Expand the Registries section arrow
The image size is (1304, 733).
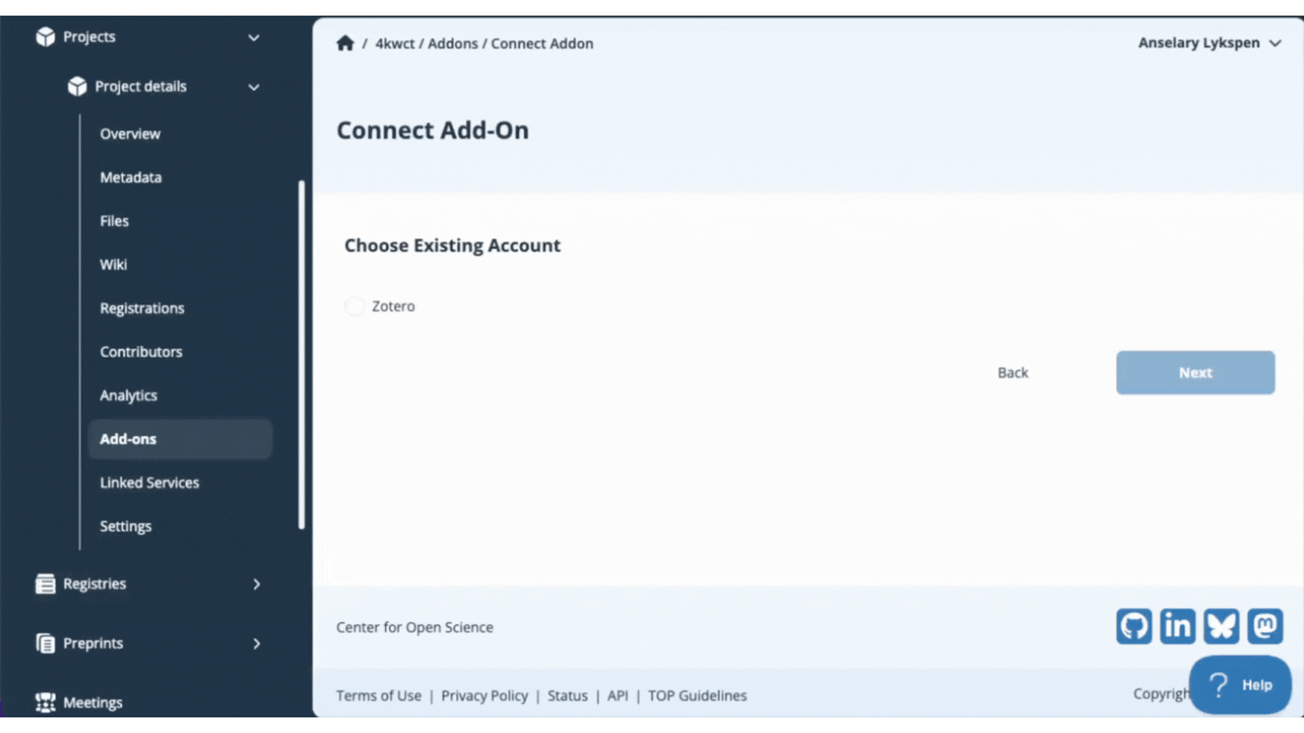pos(257,584)
